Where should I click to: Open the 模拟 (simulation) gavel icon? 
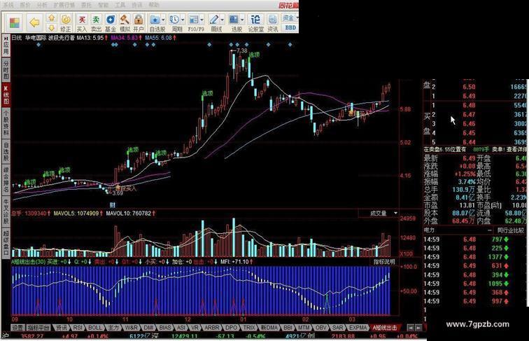click(125, 23)
